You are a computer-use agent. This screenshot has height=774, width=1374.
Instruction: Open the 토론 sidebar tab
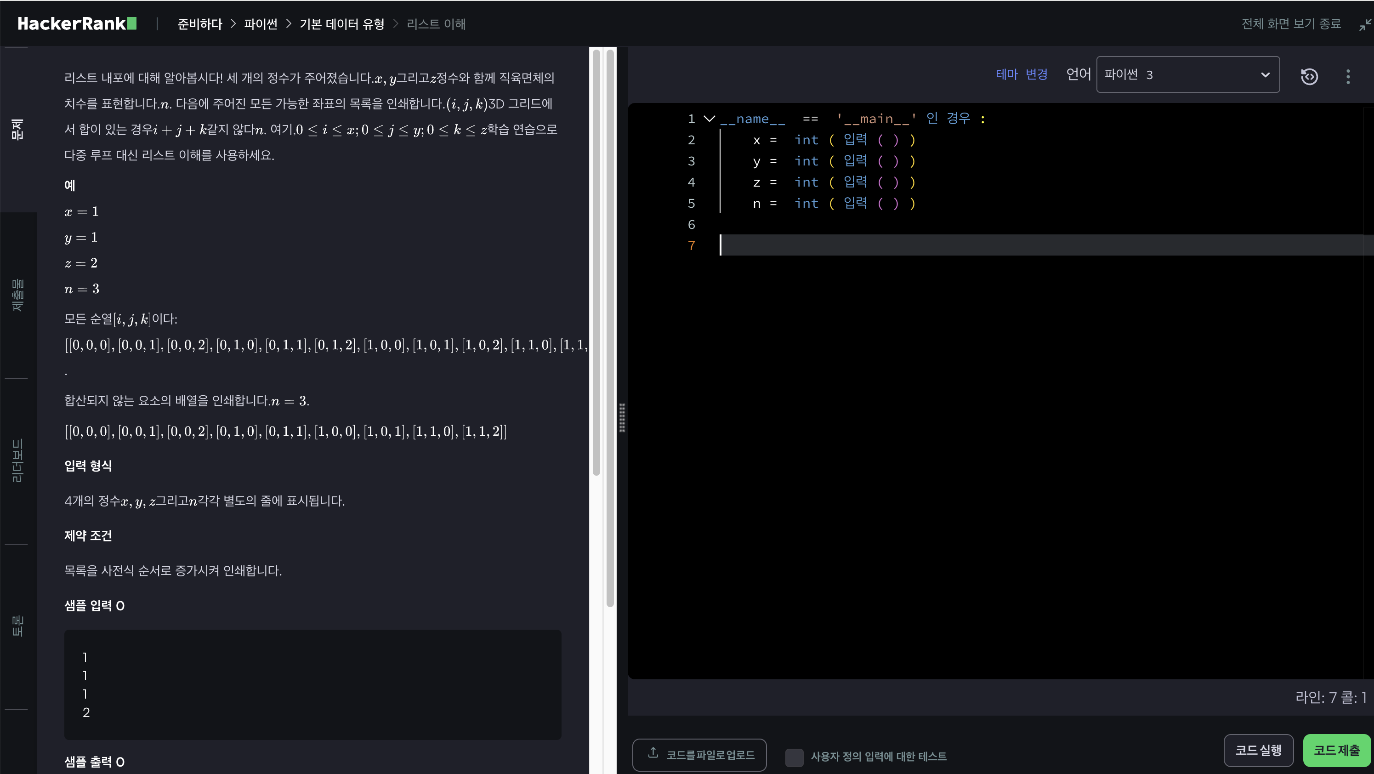point(17,626)
